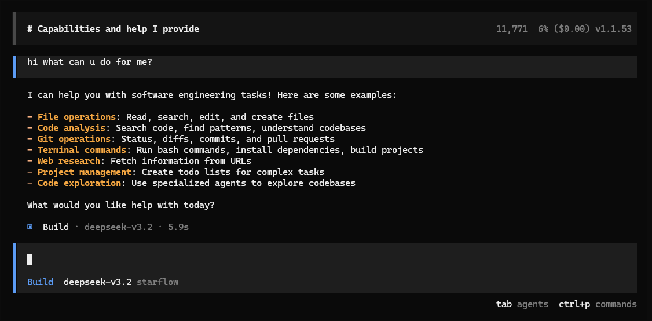The height and width of the screenshot is (321, 652).
Task: Click the 'File operations' list heading
Action: 76,117
